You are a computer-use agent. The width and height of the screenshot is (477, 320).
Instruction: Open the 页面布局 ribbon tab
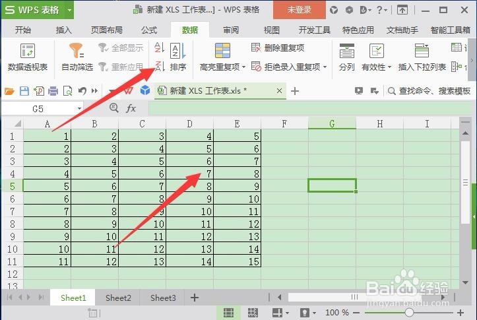pos(106,30)
